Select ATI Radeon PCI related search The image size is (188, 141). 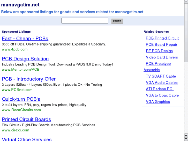pyautogui.click(x=160, y=89)
